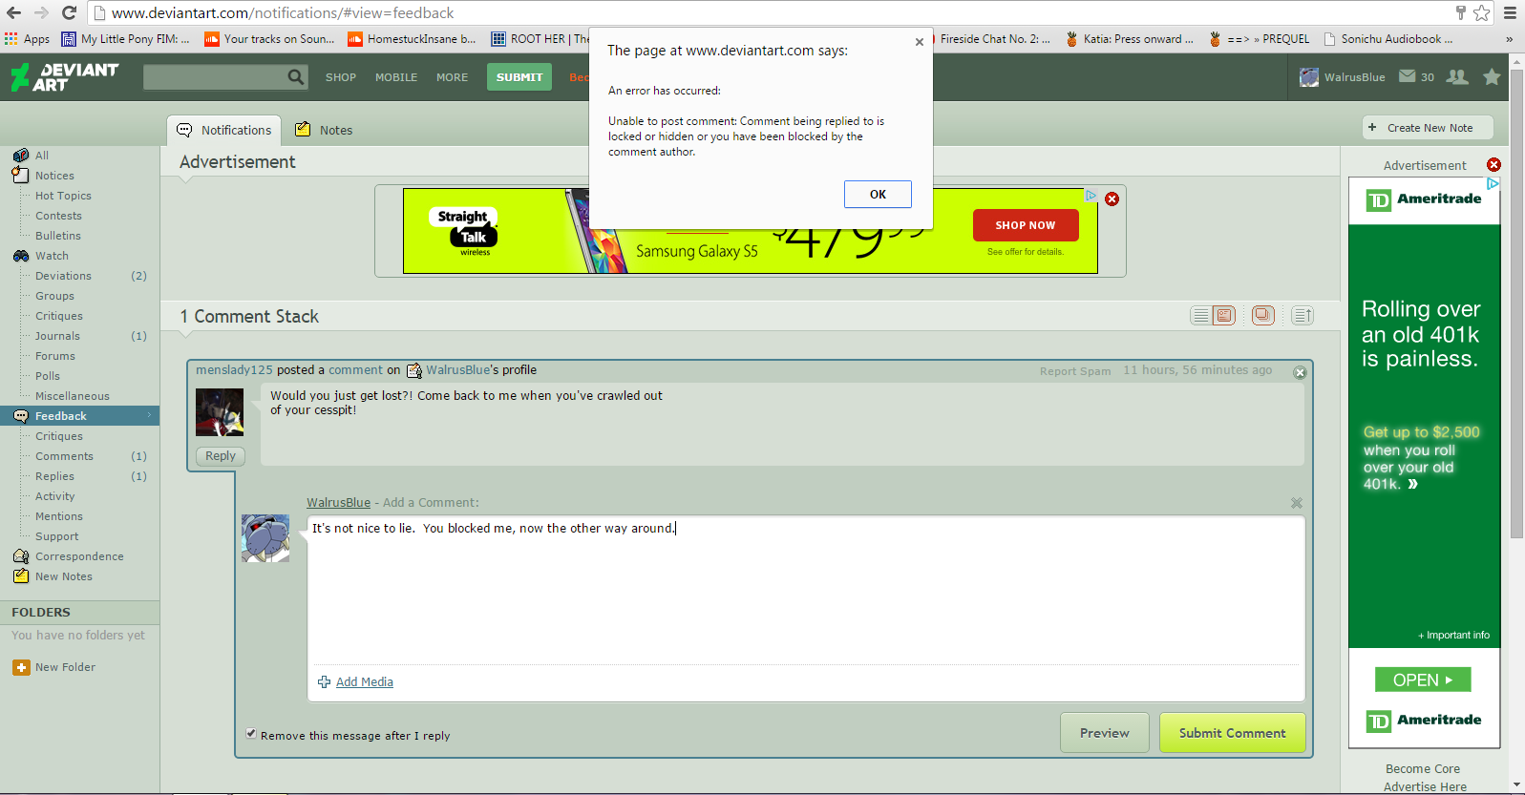This screenshot has width=1525, height=795.
Task: Click the star icon in the site header
Action: pos(1492,76)
